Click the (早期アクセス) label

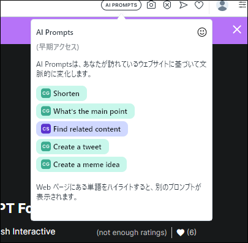[x=58, y=47]
